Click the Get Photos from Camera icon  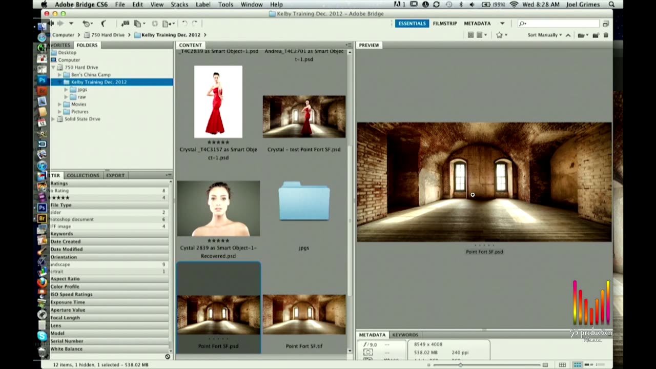pos(125,24)
